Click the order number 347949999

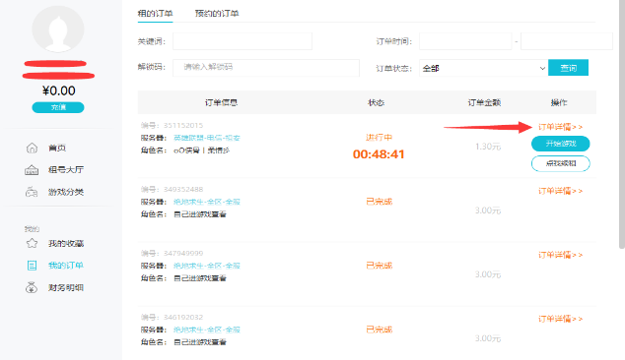[183, 254]
